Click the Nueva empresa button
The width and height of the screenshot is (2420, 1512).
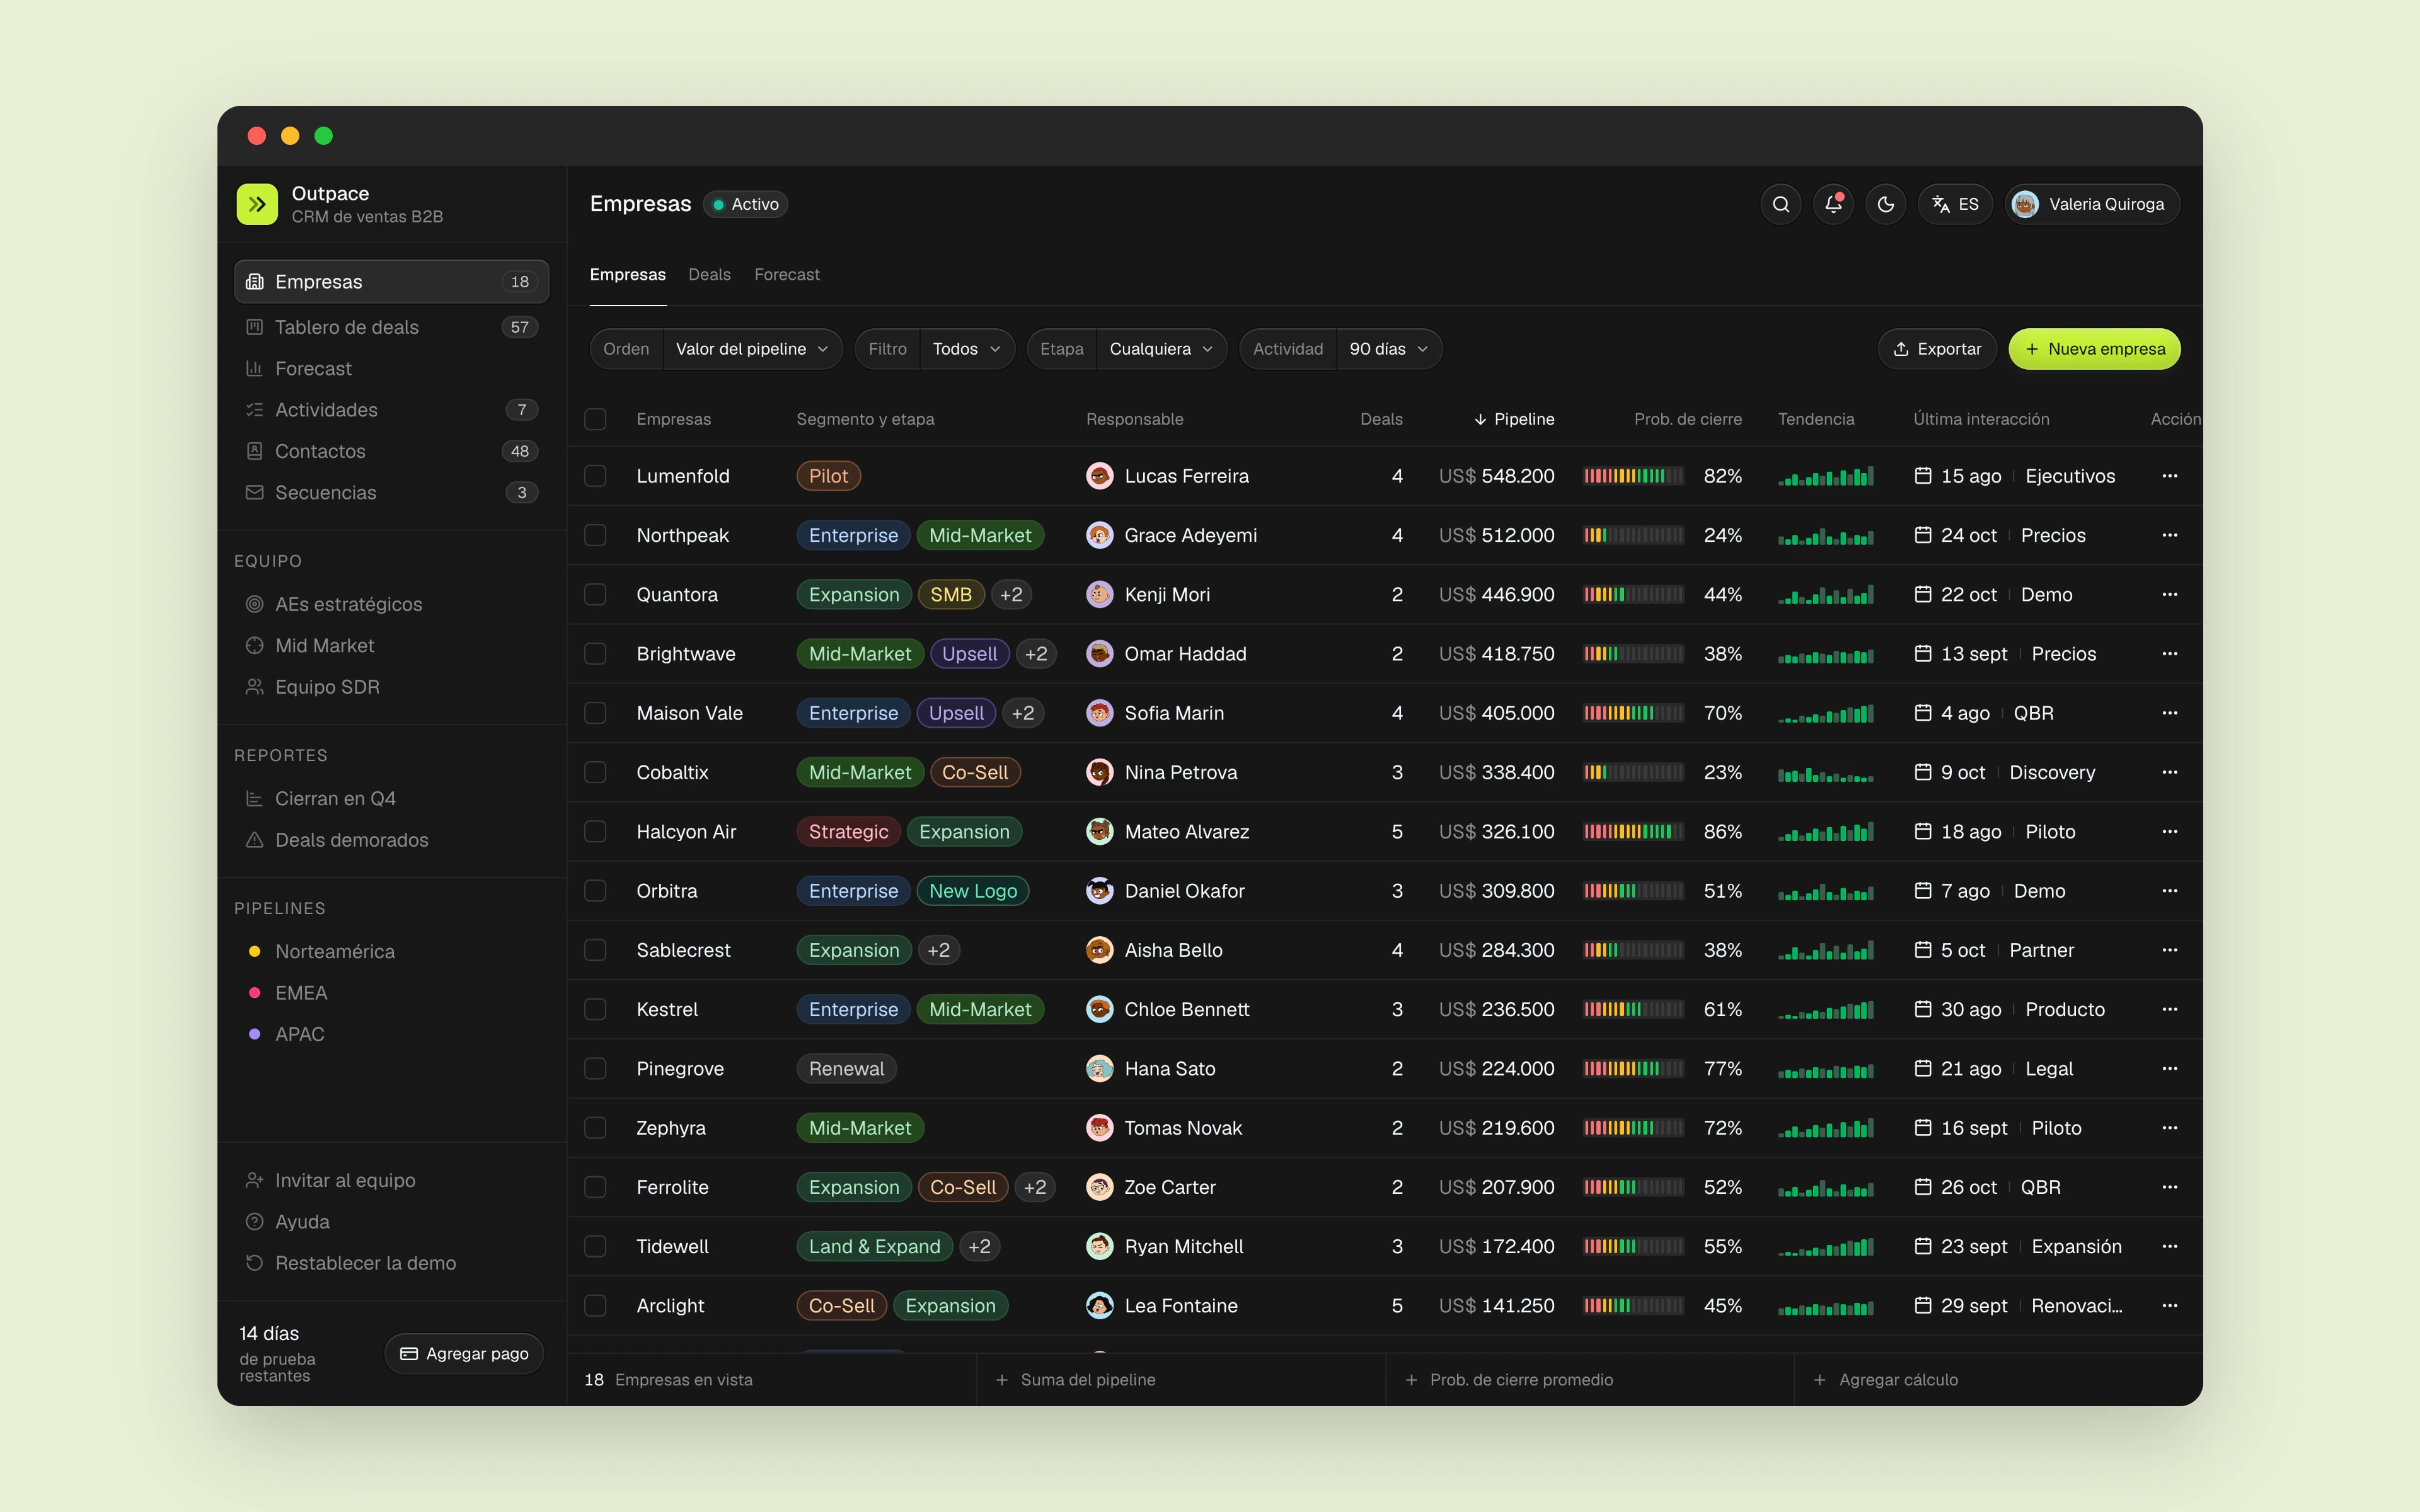(x=2094, y=349)
